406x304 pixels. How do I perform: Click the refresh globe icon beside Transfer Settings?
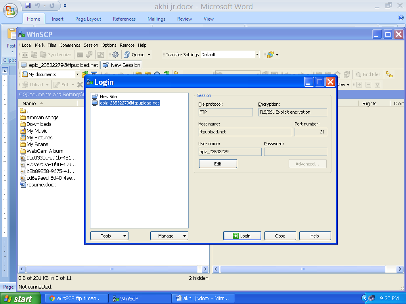(x=270, y=55)
